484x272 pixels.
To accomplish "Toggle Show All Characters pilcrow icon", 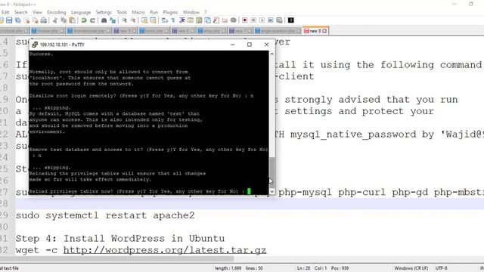I will (x=173, y=20).
